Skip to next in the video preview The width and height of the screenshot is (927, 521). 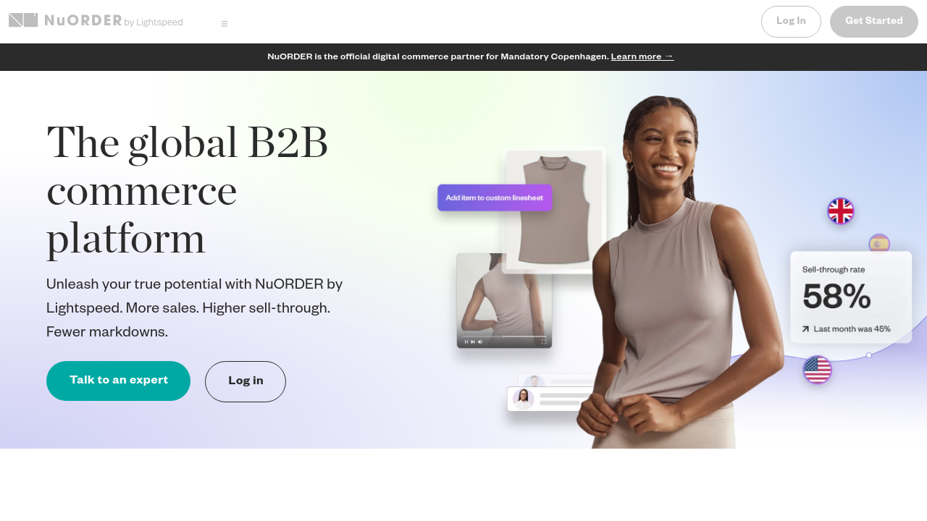tap(473, 342)
